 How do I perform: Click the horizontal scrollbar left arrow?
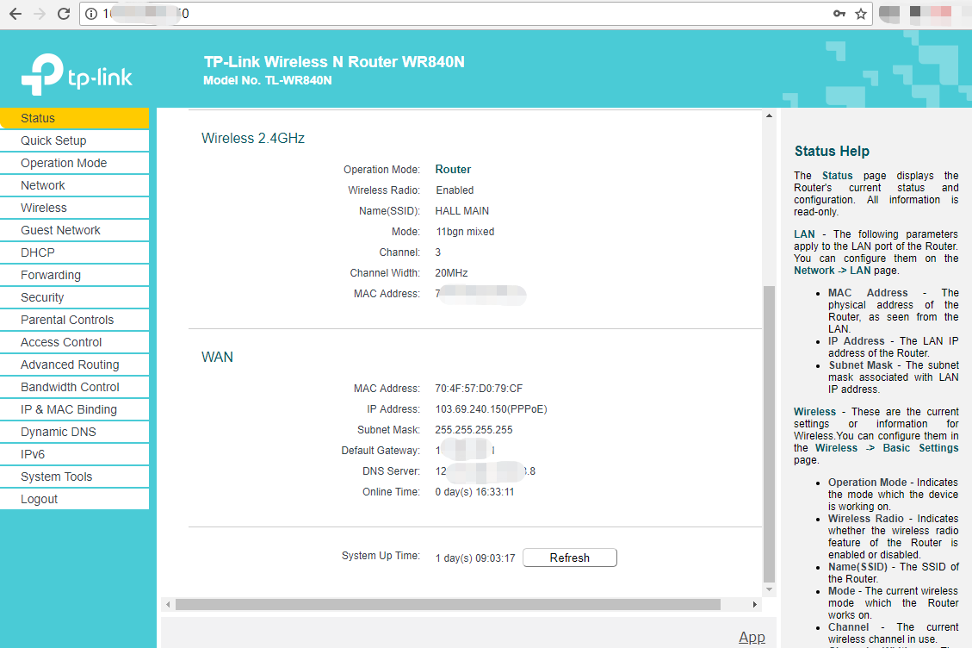[168, 605]
